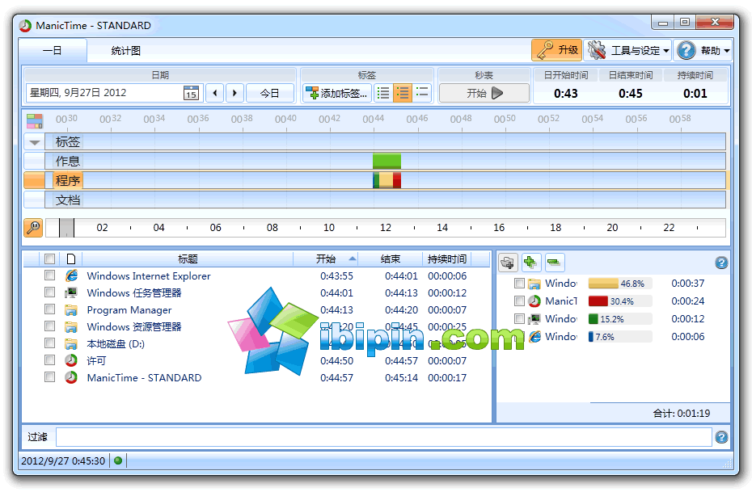The width and height of the screenshot is (752, 492).
Task: Check the ManicTime - STANDARD row checkbox
Action: click(x=49, y=377)
